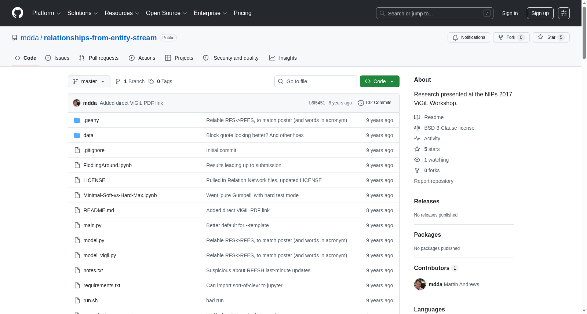Open 'Better default for --template' commit
The height and width of the screenshot is (314, 587).
[237, 225]
